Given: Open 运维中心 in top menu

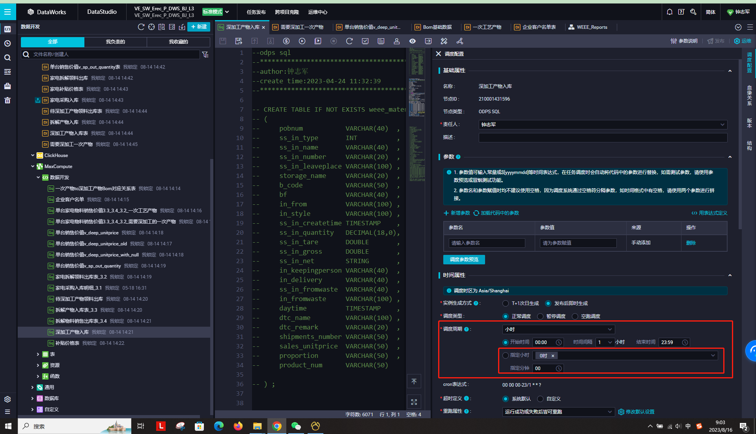Looking at the screenshot, I should click(318, 12).
